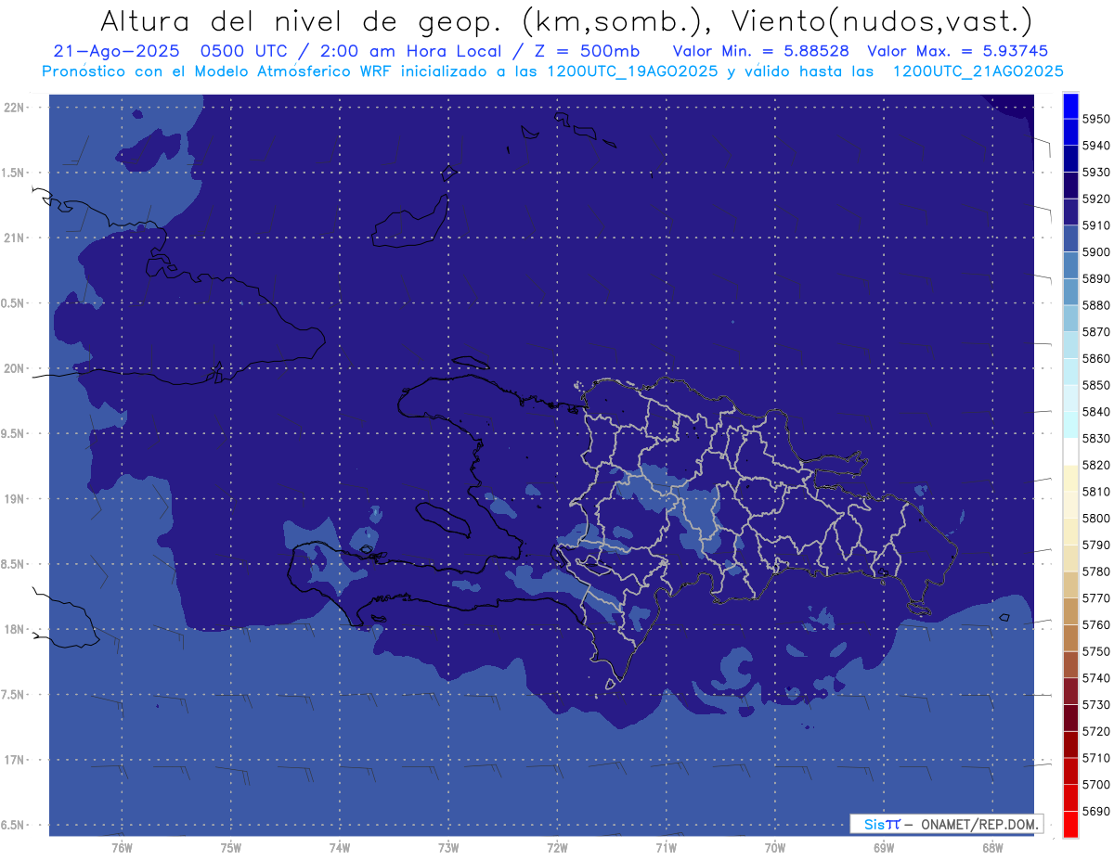Viewport: 1114px width, 860px height.
Task: Select the '1200UTC_21AGO2025' valid-until timestamp
Action: tap(978, 71)
